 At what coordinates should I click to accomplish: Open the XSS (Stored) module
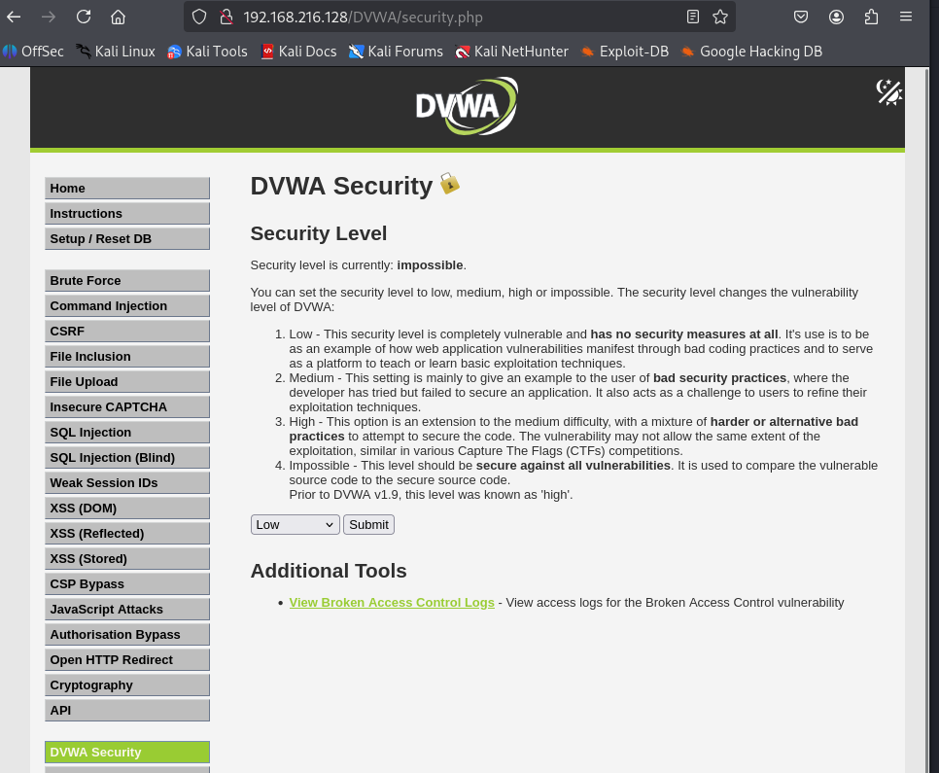tap(127, 558)
